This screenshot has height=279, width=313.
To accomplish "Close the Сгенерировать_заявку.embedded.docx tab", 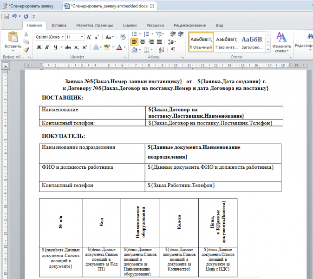I will (x=152, y=6).
